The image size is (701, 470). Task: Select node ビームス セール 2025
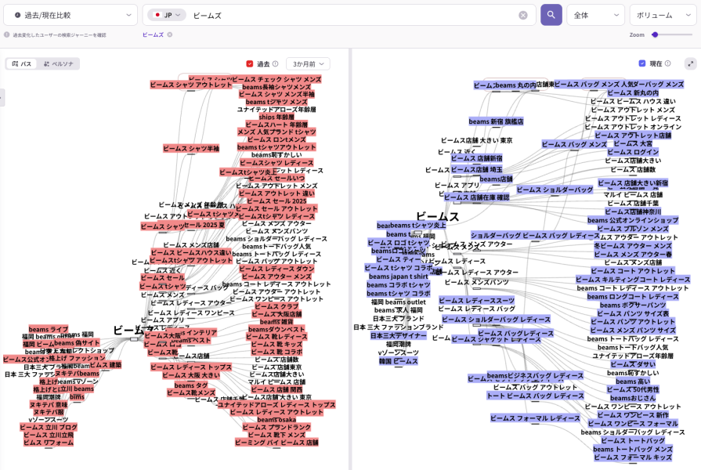coord(276,201)
